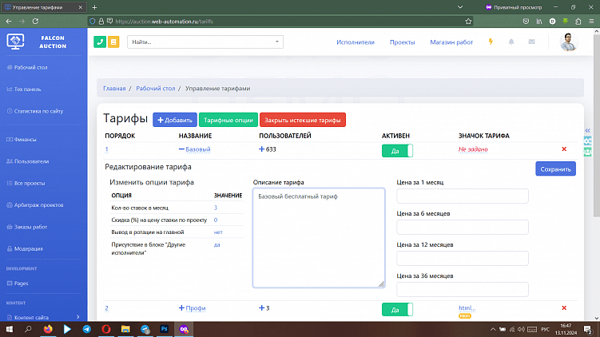Click the Сохранить button

point(554,169)
